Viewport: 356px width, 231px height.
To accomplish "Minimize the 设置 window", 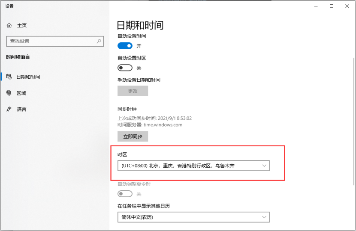I will click(316, 6).
